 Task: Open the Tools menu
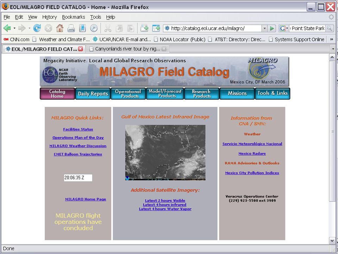pyautogui.click(x=95, y=17)
